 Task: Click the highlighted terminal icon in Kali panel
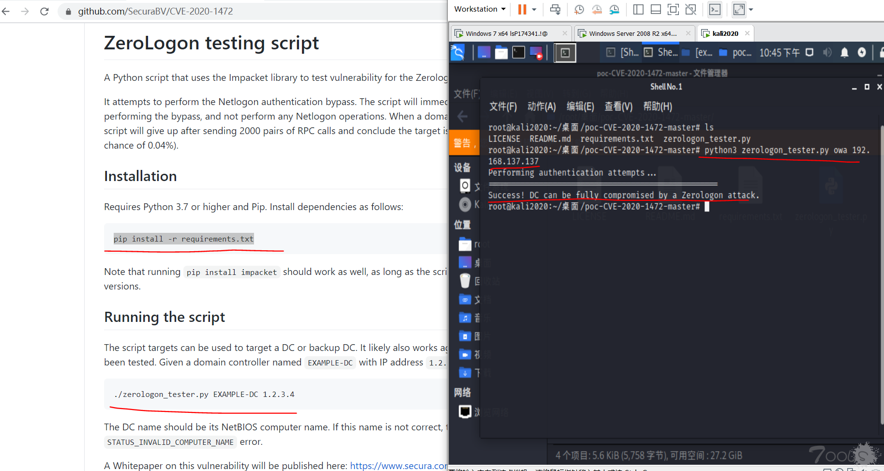(x=565, y=53)
